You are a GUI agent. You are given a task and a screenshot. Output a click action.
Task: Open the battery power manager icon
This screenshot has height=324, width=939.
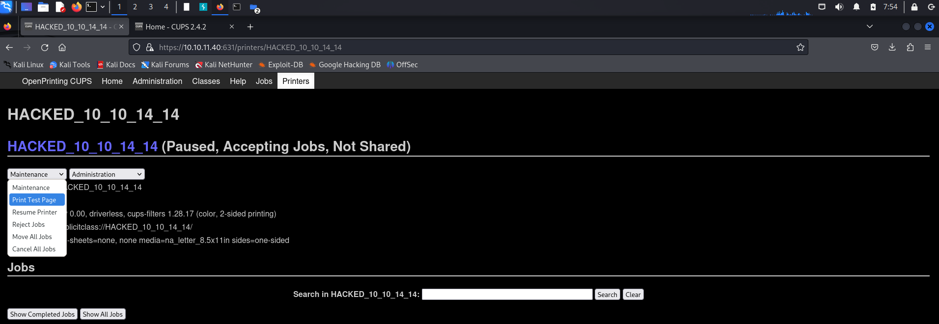point(873,7)
